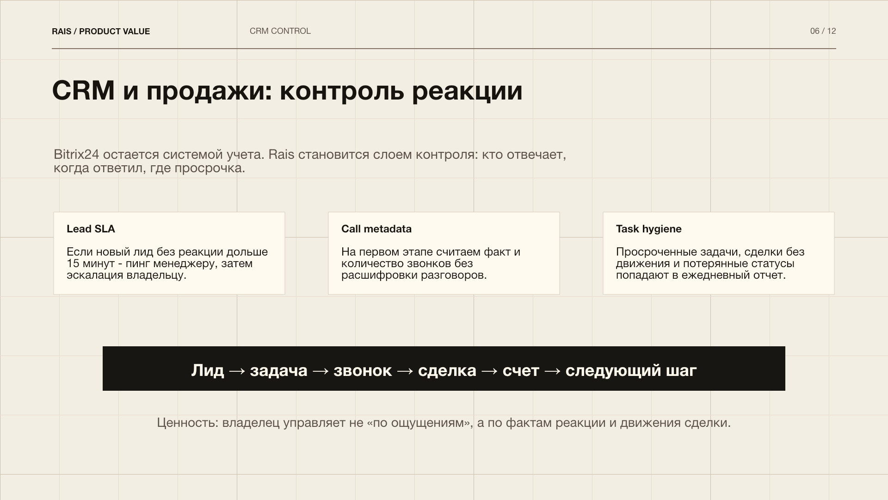Click the Lead SLA escalation text body
888x500 pixels.
(166, 263)
